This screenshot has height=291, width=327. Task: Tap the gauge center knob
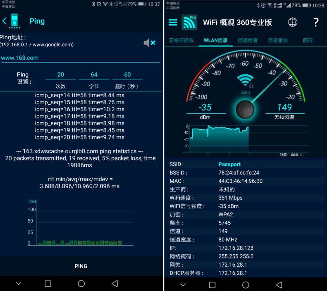[x=245, y=109]
